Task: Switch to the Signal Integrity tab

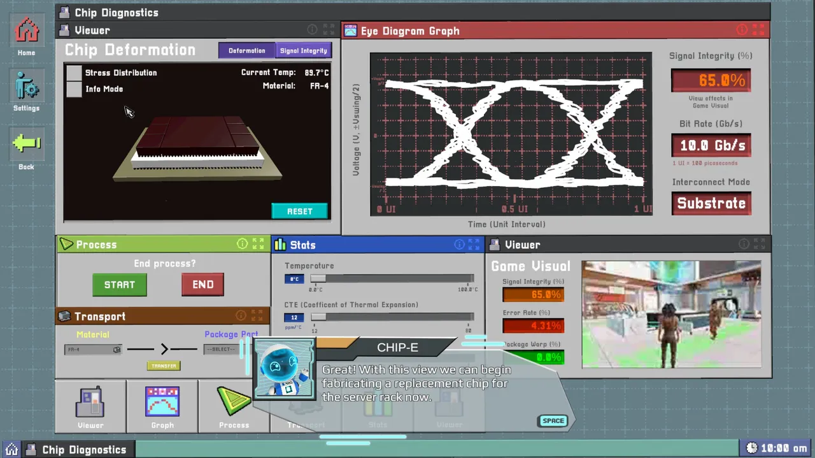Action: [x=303, y=50]
